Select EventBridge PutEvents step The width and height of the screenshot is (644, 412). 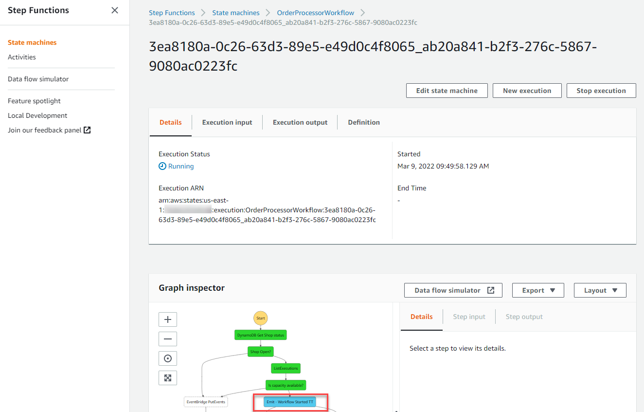pyautogui.click(x=207, y=402)
